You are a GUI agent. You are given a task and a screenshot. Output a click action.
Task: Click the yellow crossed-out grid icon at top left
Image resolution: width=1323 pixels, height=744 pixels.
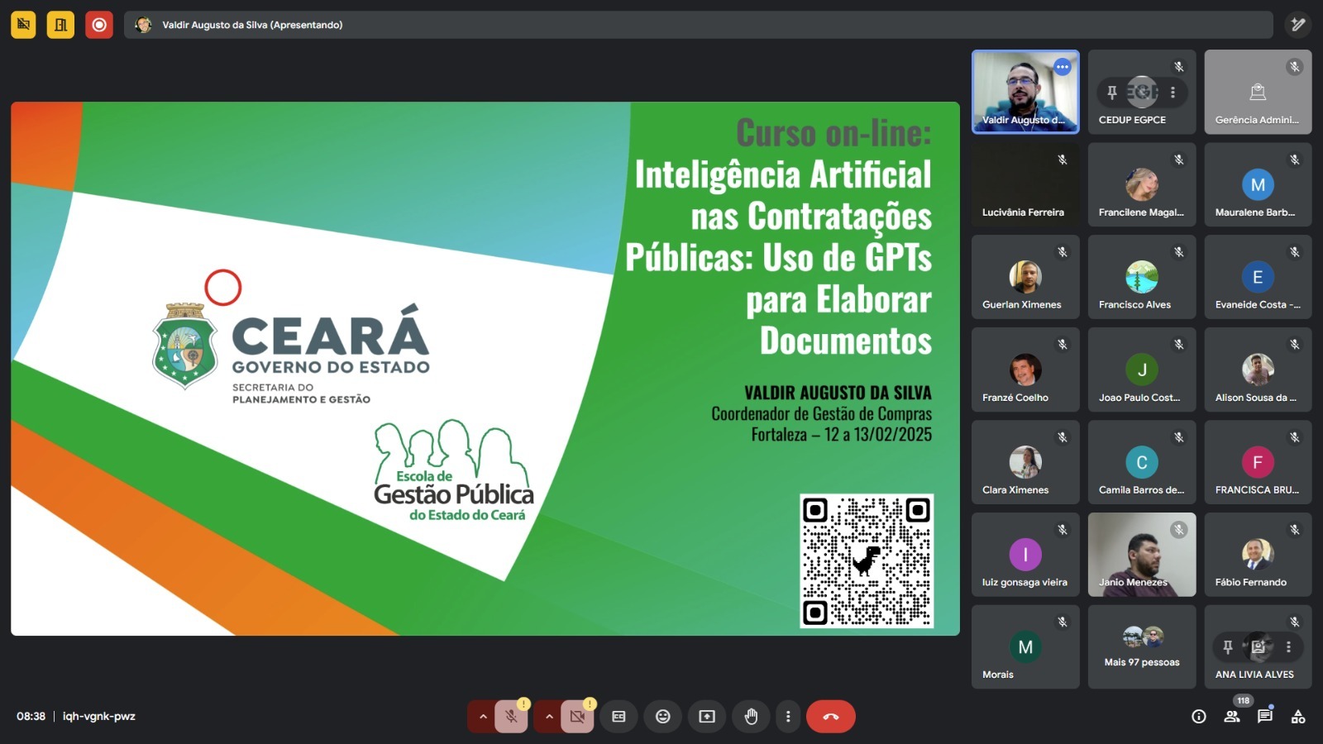[23, 25]
